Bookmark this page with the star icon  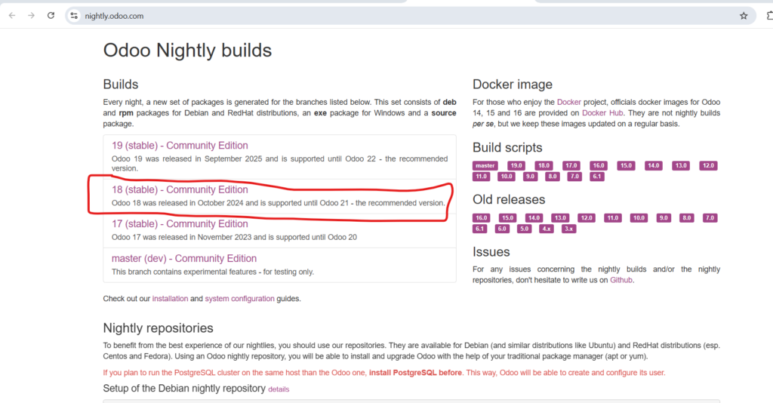pyautogui.click(x=744, y=15)
